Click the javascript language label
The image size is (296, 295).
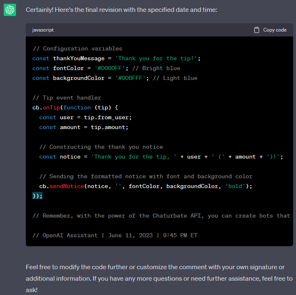point(43,30)
